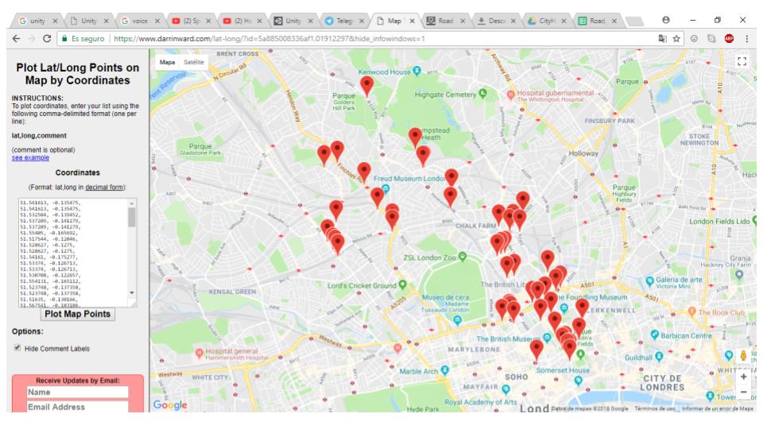Click the Kenwood House place icon
This screenshot has width=763, height=429.
(x=417, y=71)
